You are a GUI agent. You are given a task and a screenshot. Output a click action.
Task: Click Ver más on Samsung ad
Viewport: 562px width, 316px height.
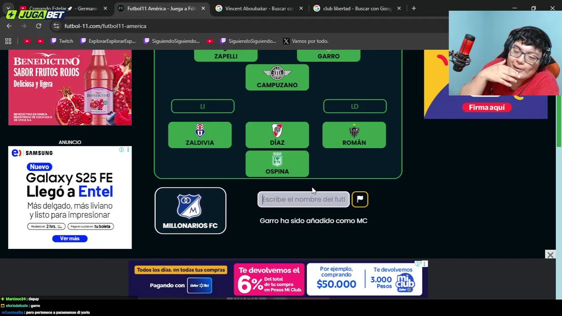tap(70, 238)
